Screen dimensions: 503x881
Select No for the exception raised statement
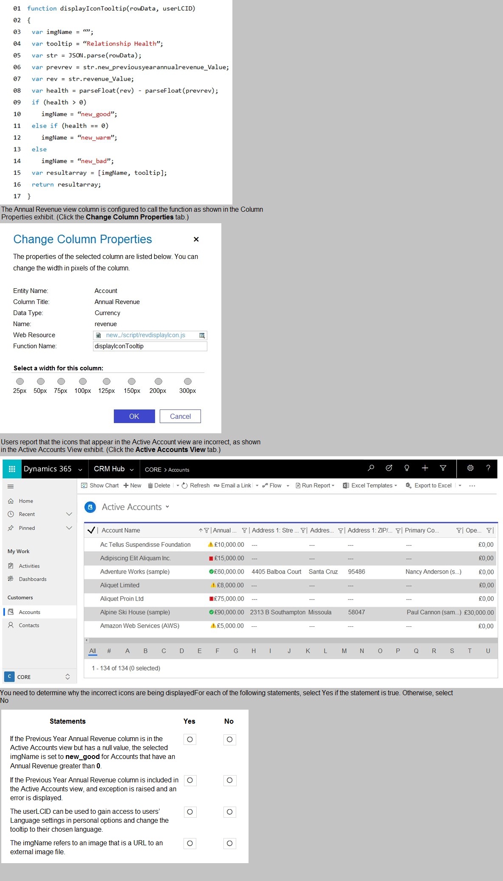tap(229, 780)
